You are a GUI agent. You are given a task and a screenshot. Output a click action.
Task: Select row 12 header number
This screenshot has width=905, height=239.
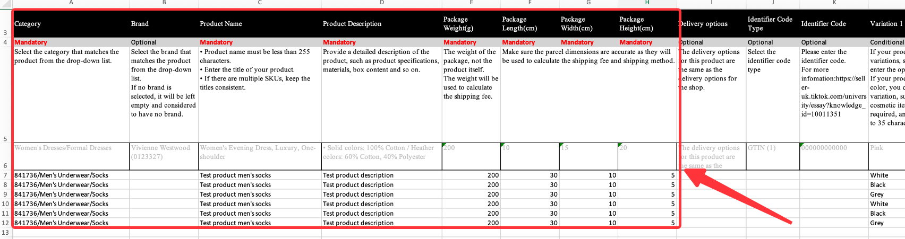pos(5,223)
